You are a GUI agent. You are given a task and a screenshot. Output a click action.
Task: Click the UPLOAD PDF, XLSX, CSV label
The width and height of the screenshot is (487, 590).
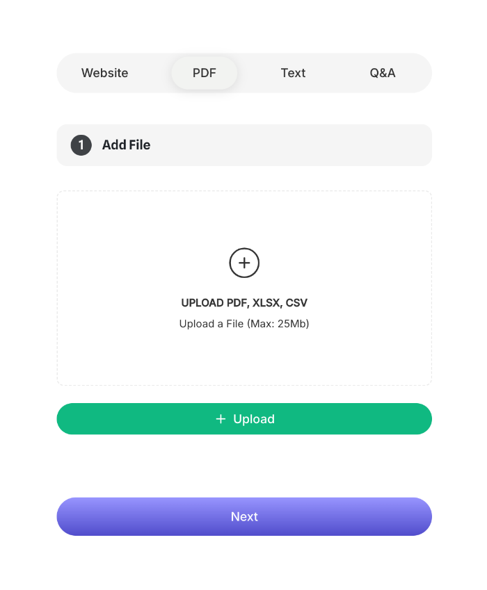click(244, 303)
